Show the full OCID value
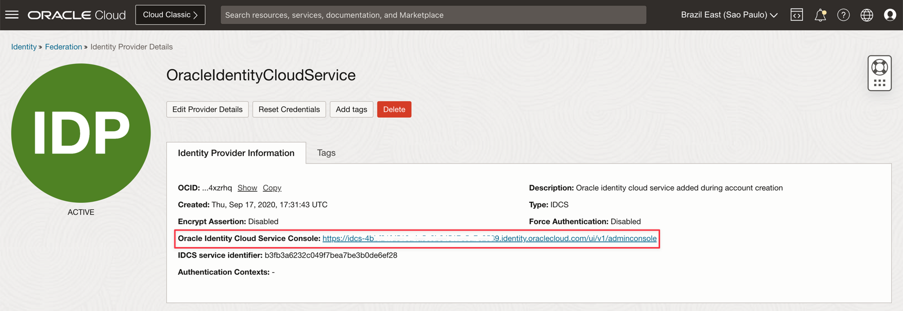Screen dimensions: 903x311 pos(247,188)
